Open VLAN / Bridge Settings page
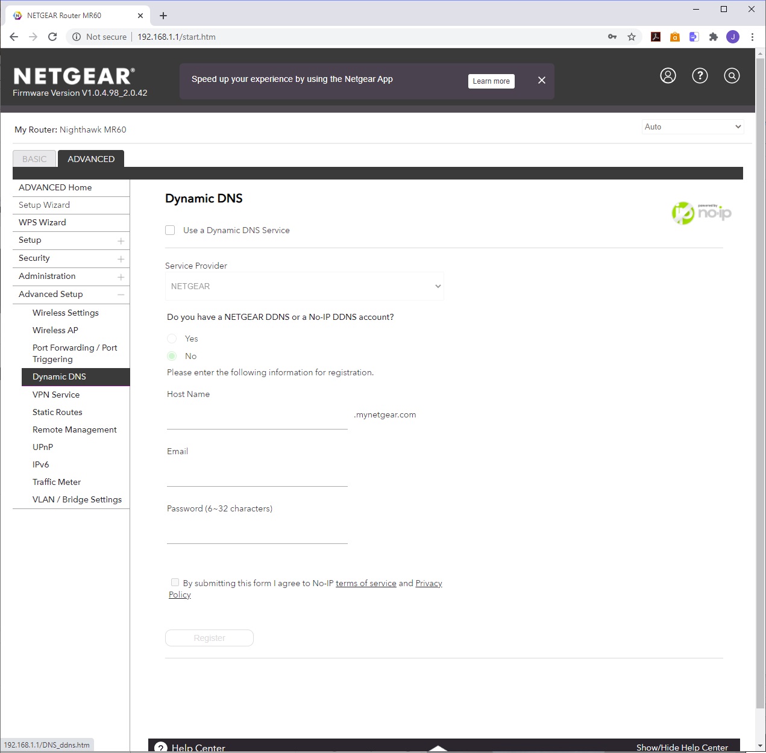Viewport: 766px width, 753px height. 77,499
